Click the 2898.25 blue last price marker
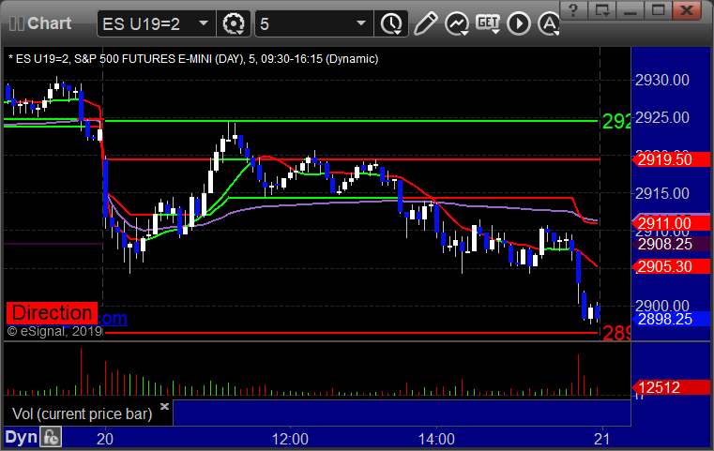 (671, 319)
